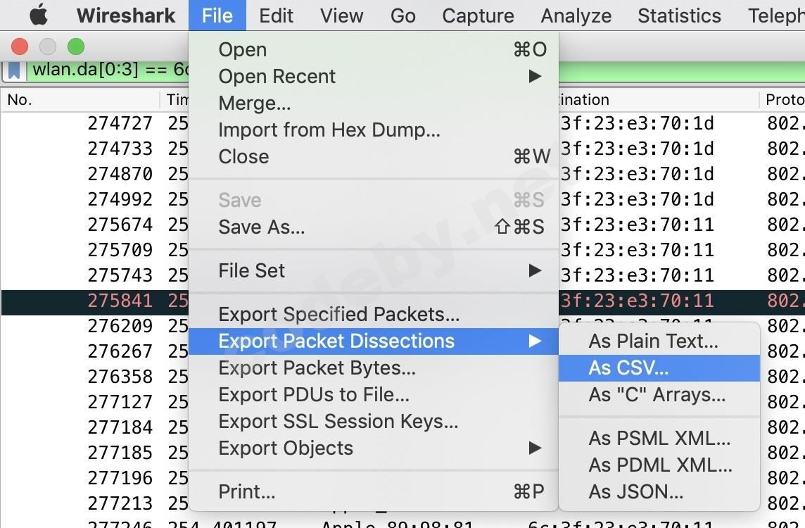The width and height of the screenshot is (805, 528).
Task: Click Export Specified Packets menu item
Action: [x=338, y=314]
